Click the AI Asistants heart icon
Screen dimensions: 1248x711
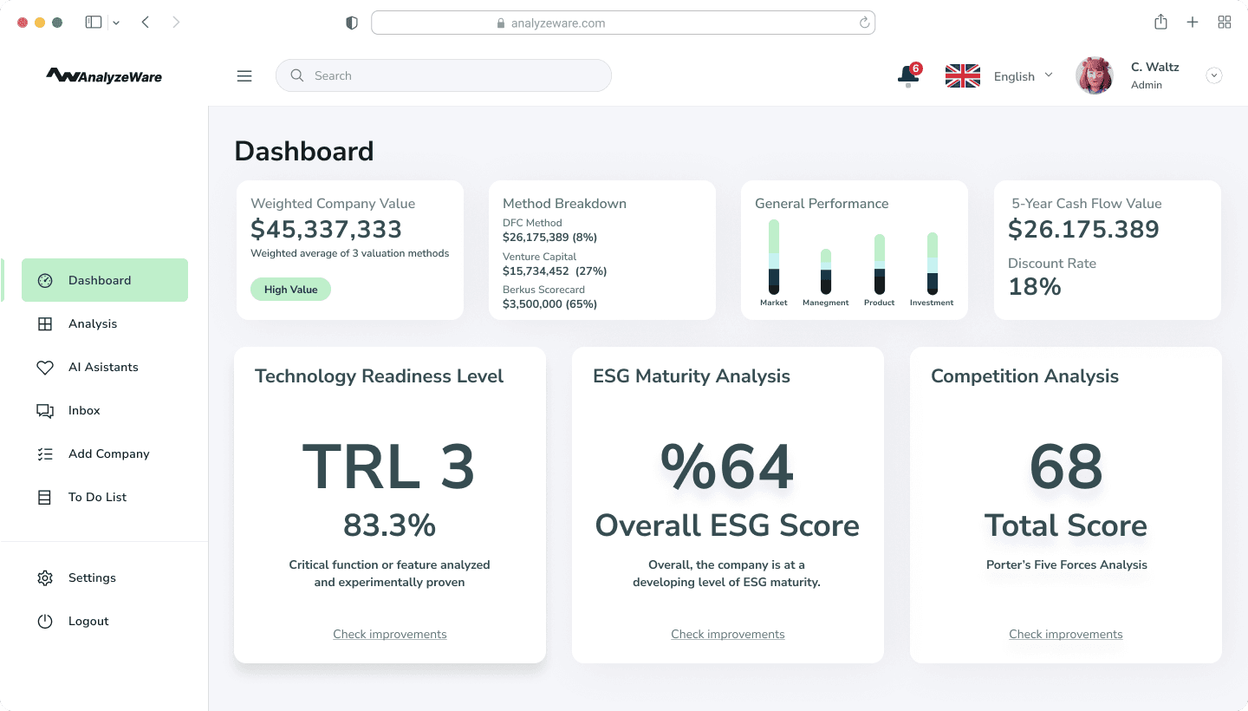click(45, 367)
